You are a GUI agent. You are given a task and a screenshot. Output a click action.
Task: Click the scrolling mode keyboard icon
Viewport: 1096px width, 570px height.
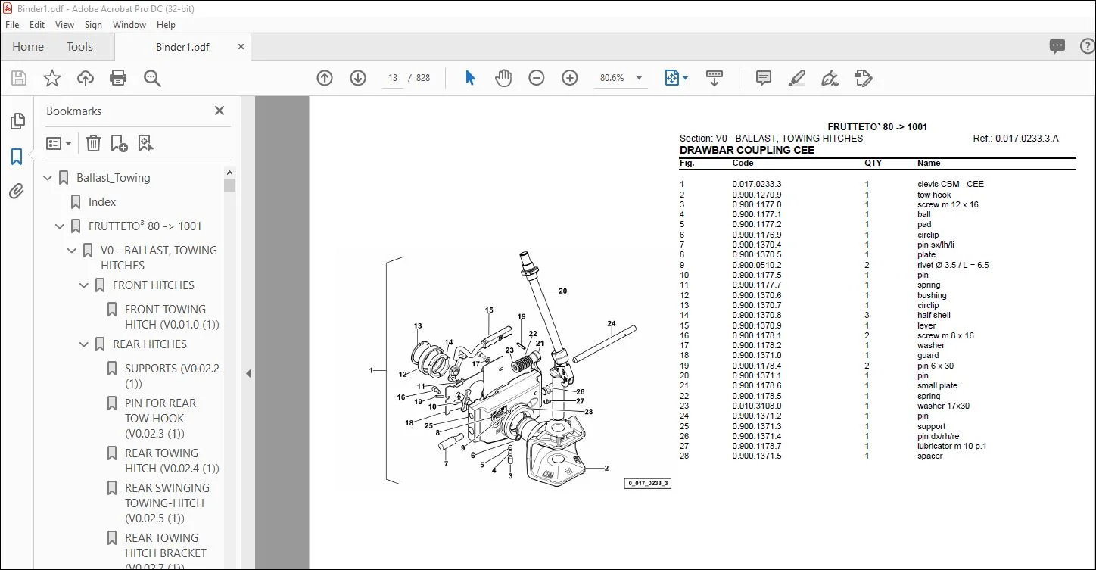click(715, 78)
